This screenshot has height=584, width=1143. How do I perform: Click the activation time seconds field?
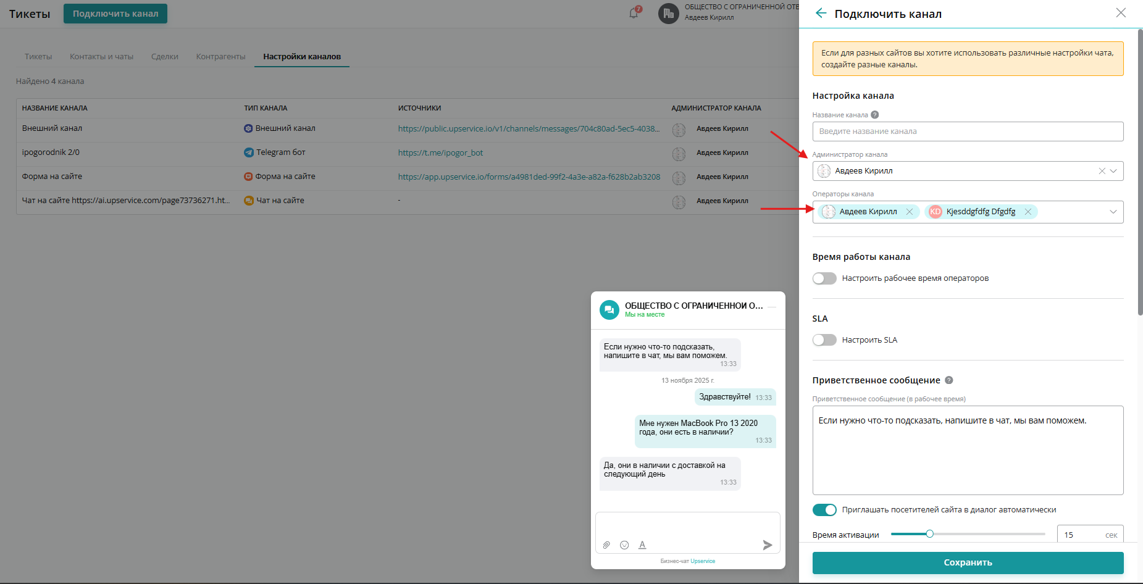click(x=1090, y=535)
